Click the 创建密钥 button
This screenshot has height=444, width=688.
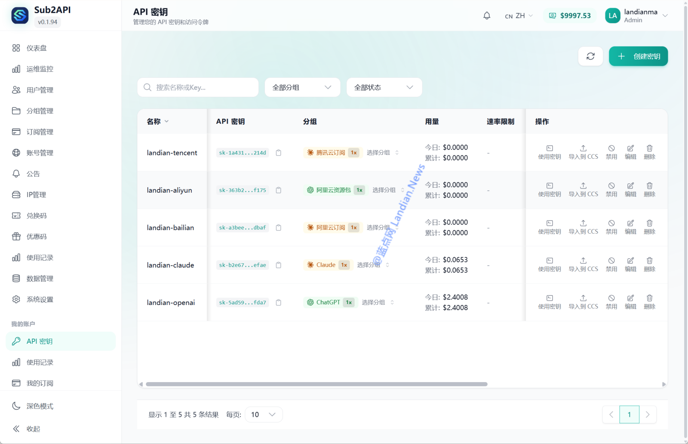pyautogui.click(x=638, y=56)
